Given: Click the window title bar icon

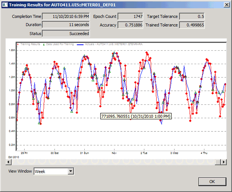Looking at the screenshot, I should point(5,5).
